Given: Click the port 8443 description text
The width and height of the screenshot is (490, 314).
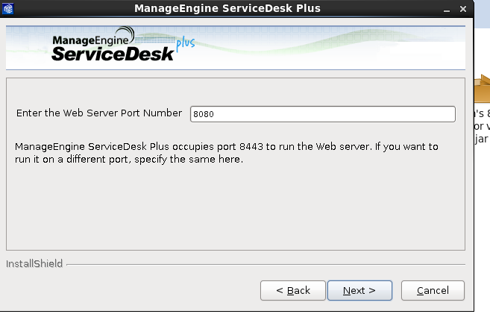Looking at the screenshot, I should [227, 153].
